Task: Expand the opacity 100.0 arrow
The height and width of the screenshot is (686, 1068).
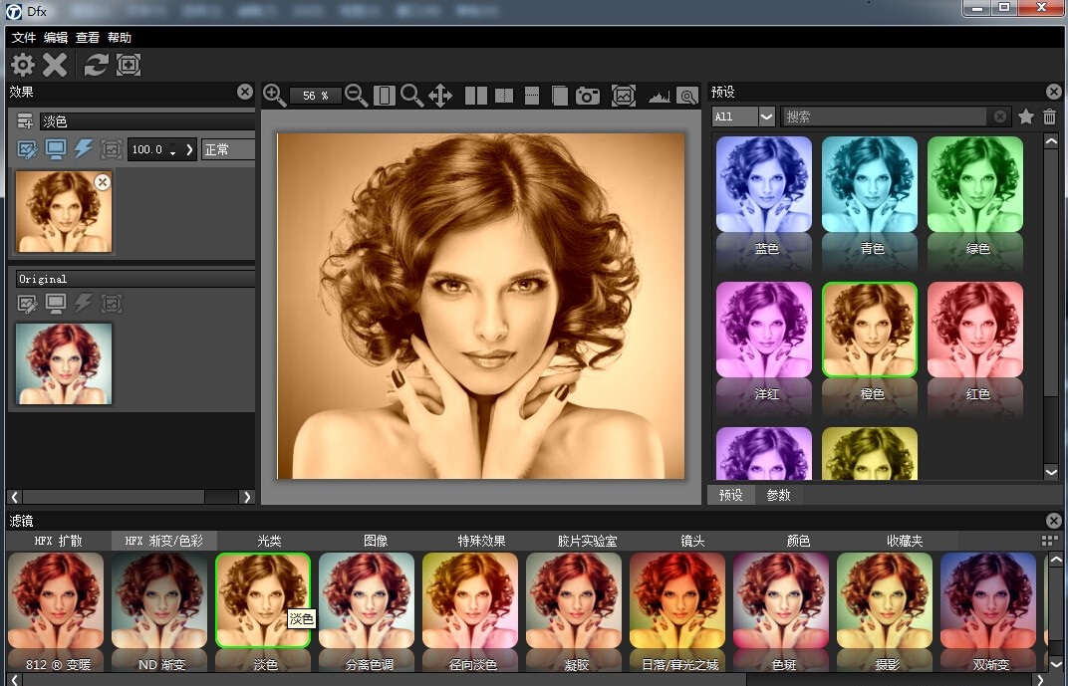Action: point(190,149)
